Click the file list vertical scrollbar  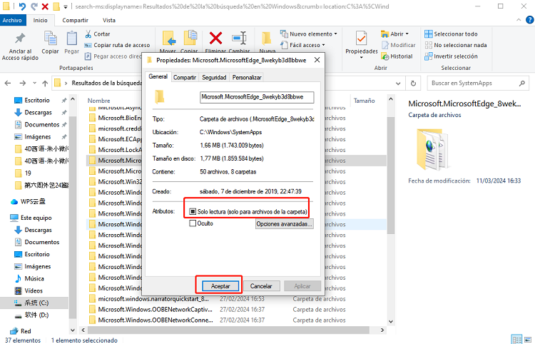(391, 176)
